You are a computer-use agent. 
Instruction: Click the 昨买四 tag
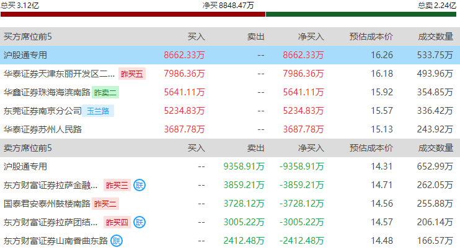tap(117, 222)
